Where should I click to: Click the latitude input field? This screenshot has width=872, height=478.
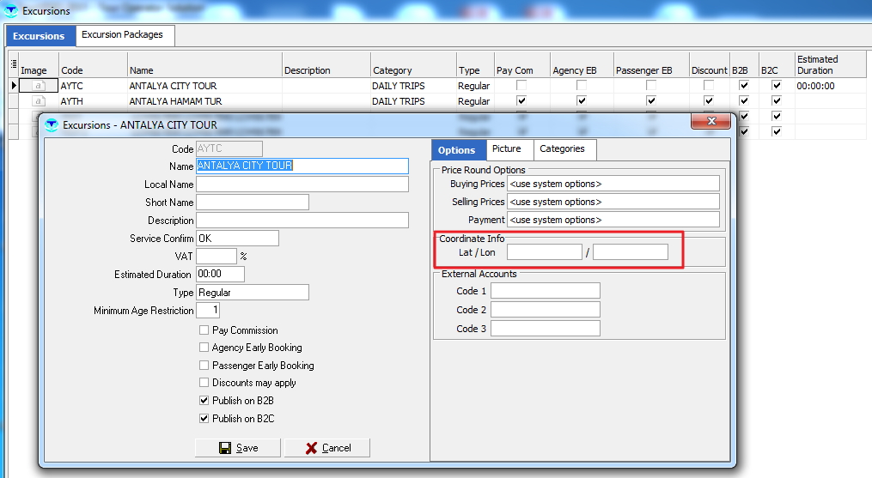tap(544, 252)
